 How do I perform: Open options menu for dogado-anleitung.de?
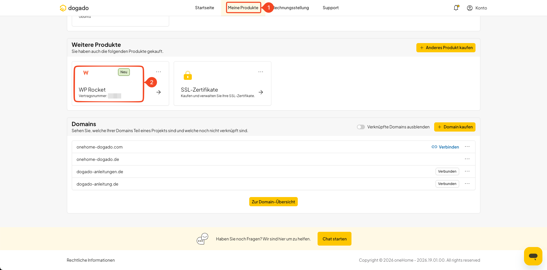467,184
